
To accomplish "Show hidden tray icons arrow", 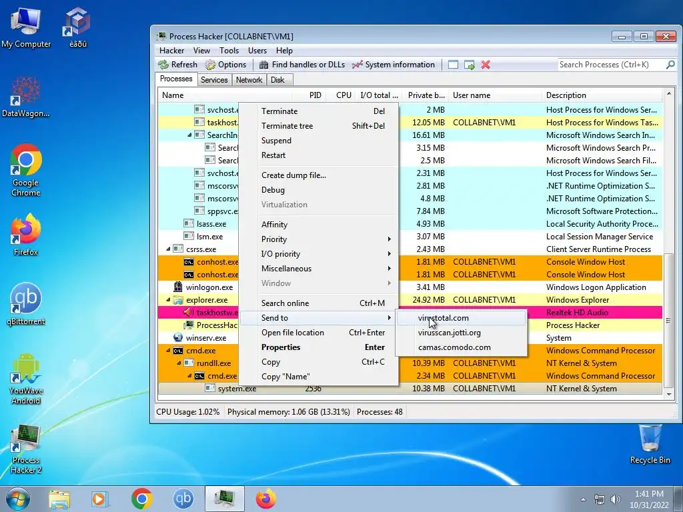I will tap(583, 499).
